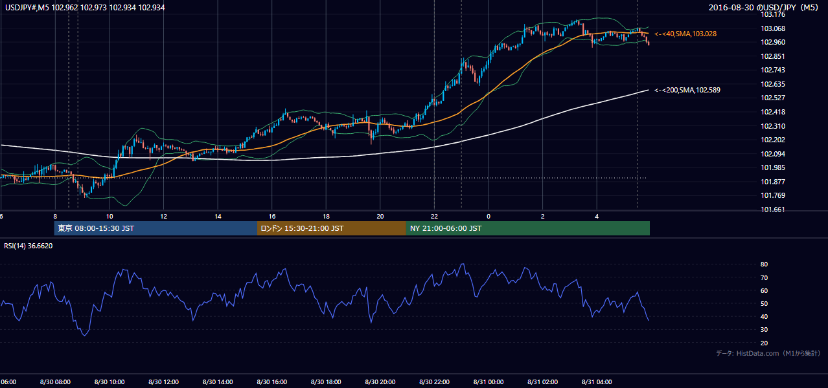Click the RSI scale value 40

click(x=765, y=317)
